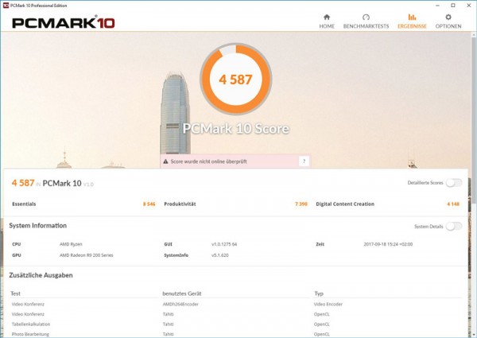This screenshot has width=477, height=338.
Task: Click the question mark help button
Action: [303, 161]
